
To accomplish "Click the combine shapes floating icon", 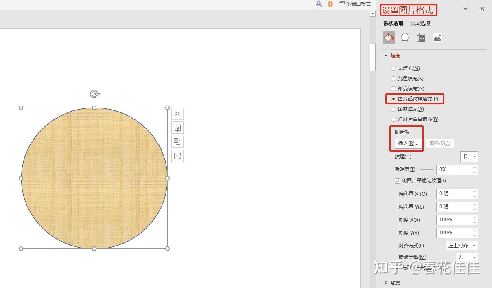I will coord(177,142).
